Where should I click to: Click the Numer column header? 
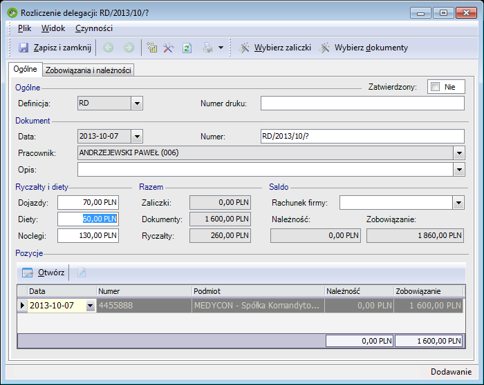coord(144,291)
